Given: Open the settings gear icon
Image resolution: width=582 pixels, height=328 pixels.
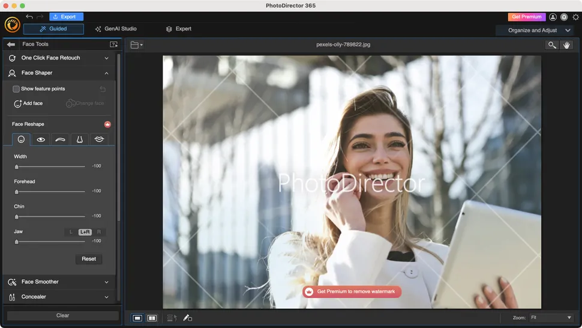Looking at the screenshot, I should (x=575, y=17).
